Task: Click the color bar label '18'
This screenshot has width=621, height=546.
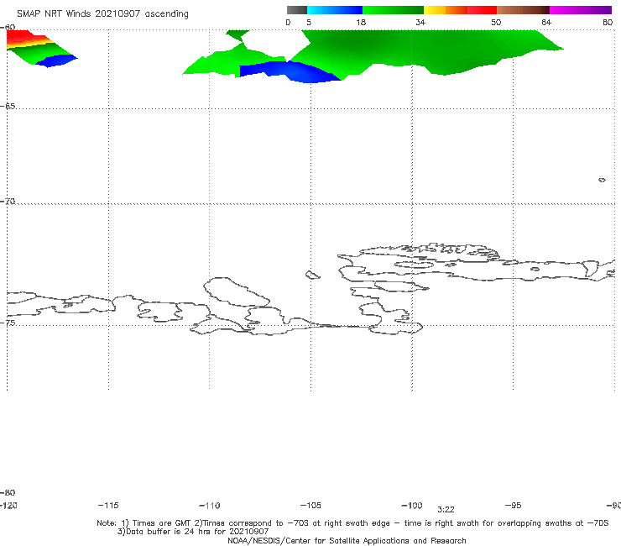Action: [x=361, y=22]
